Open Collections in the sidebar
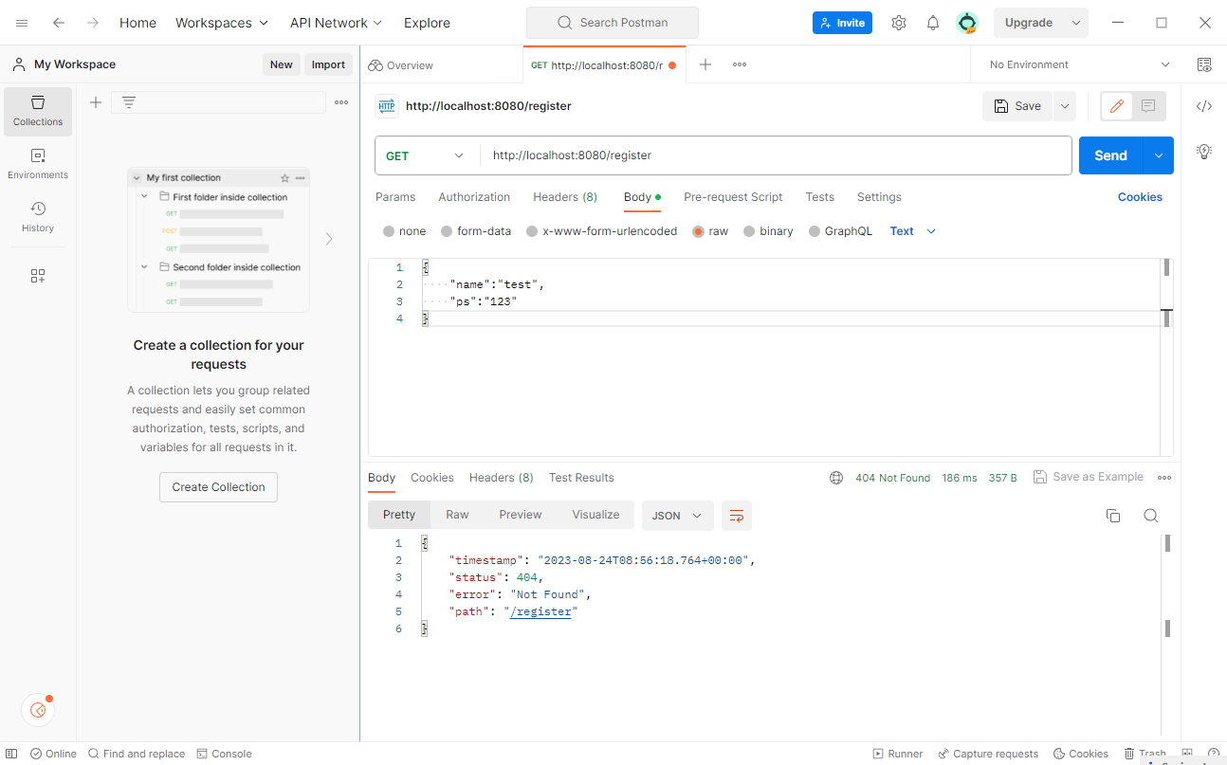This screenshot has height=765, width=1227. click(38, 111)
